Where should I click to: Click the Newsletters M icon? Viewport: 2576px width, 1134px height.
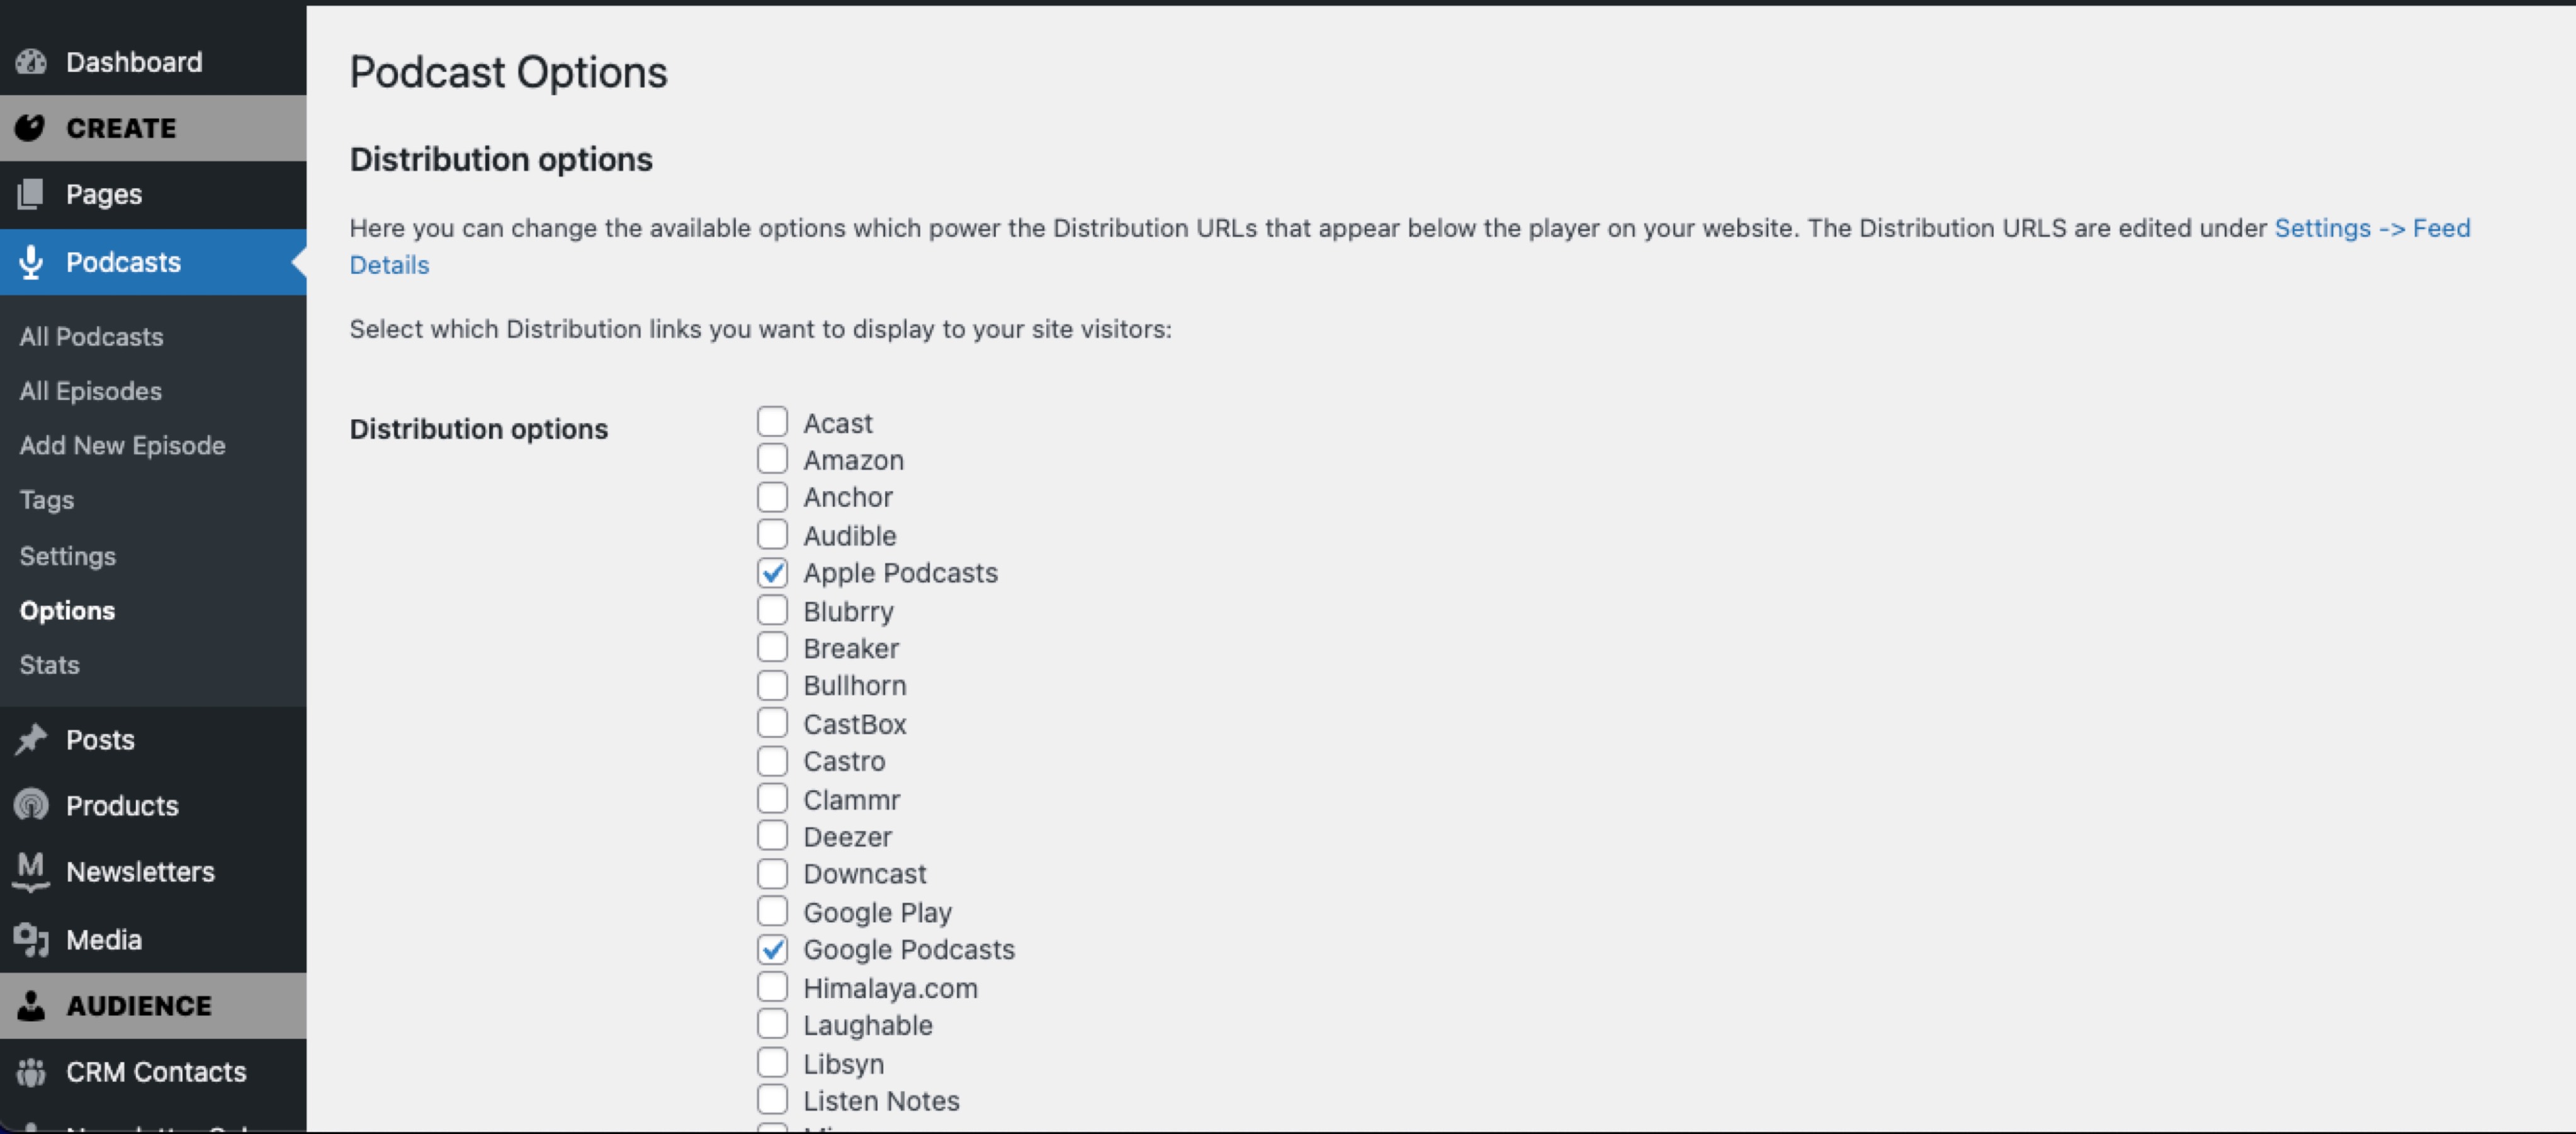pos(31,871)
